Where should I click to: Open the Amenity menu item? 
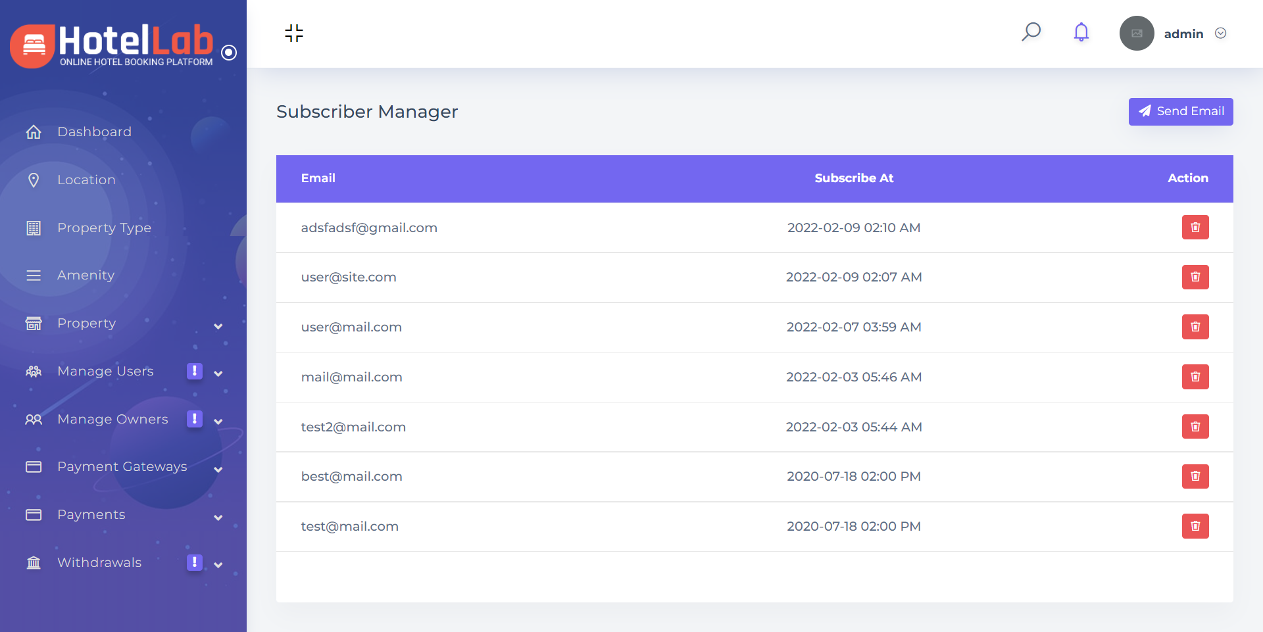[86, 276]
